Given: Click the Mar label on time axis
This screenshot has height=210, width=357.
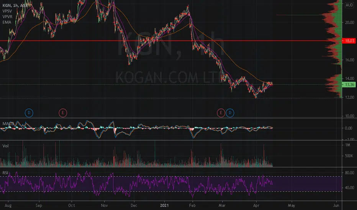Looking at the screenshot, I should [222, 205].
